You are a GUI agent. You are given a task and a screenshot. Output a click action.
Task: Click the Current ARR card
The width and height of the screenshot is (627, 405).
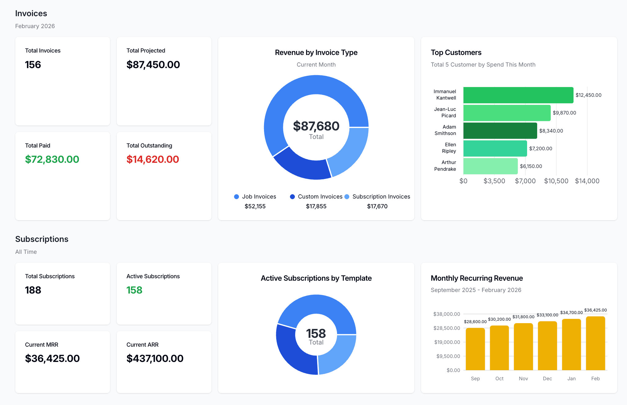point(164,362)
